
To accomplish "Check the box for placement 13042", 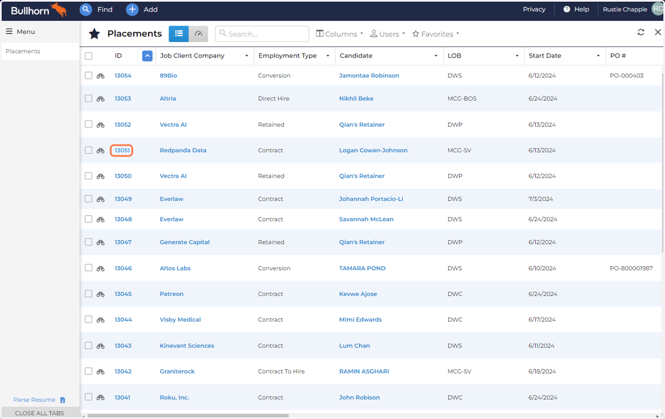I will click(x=89, y=371).
